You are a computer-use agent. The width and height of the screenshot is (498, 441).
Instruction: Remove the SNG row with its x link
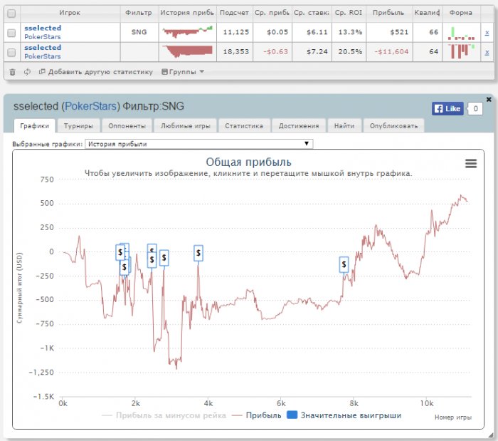coord(487,33)
